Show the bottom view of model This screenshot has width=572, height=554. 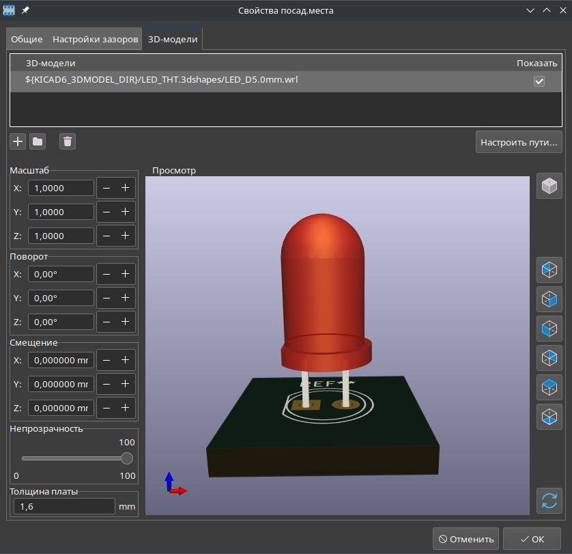tap(549, 416)
